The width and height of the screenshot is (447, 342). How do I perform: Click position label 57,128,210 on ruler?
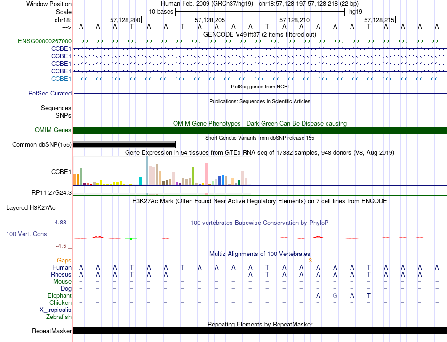point(295,20)
